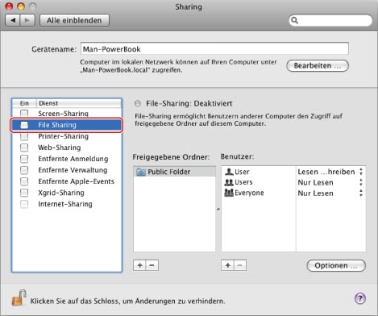The height and width of the screenshot is (316, 378).
Task: Check the Entfernte Anmeldung checkbox
Action: coord(24,159)
